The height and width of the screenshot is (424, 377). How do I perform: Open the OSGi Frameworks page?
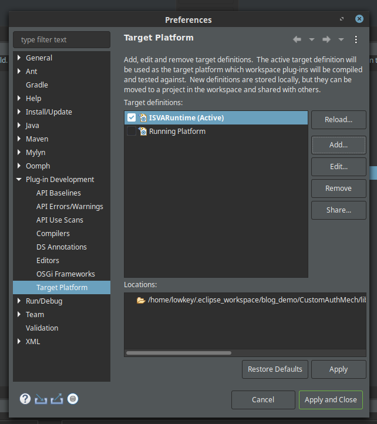(66, 274)
